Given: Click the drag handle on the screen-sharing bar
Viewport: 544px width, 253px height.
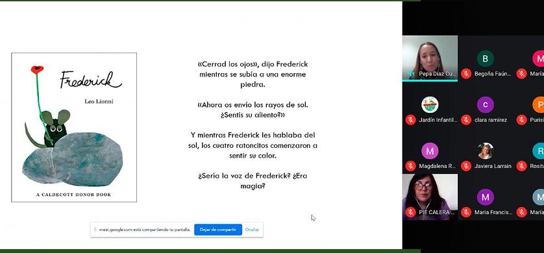Looking at the screenshot, I should pyautogui.click(x=95, y=230).
